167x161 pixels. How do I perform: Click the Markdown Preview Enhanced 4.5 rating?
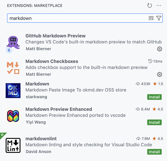158,109
